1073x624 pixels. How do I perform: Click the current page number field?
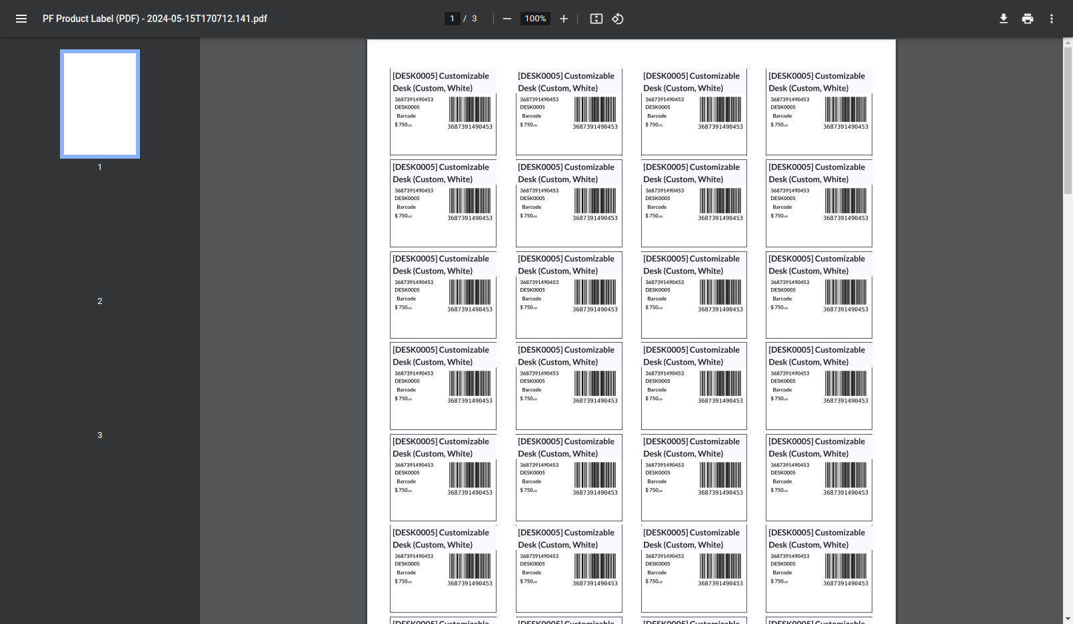click(x=452, y=19)
